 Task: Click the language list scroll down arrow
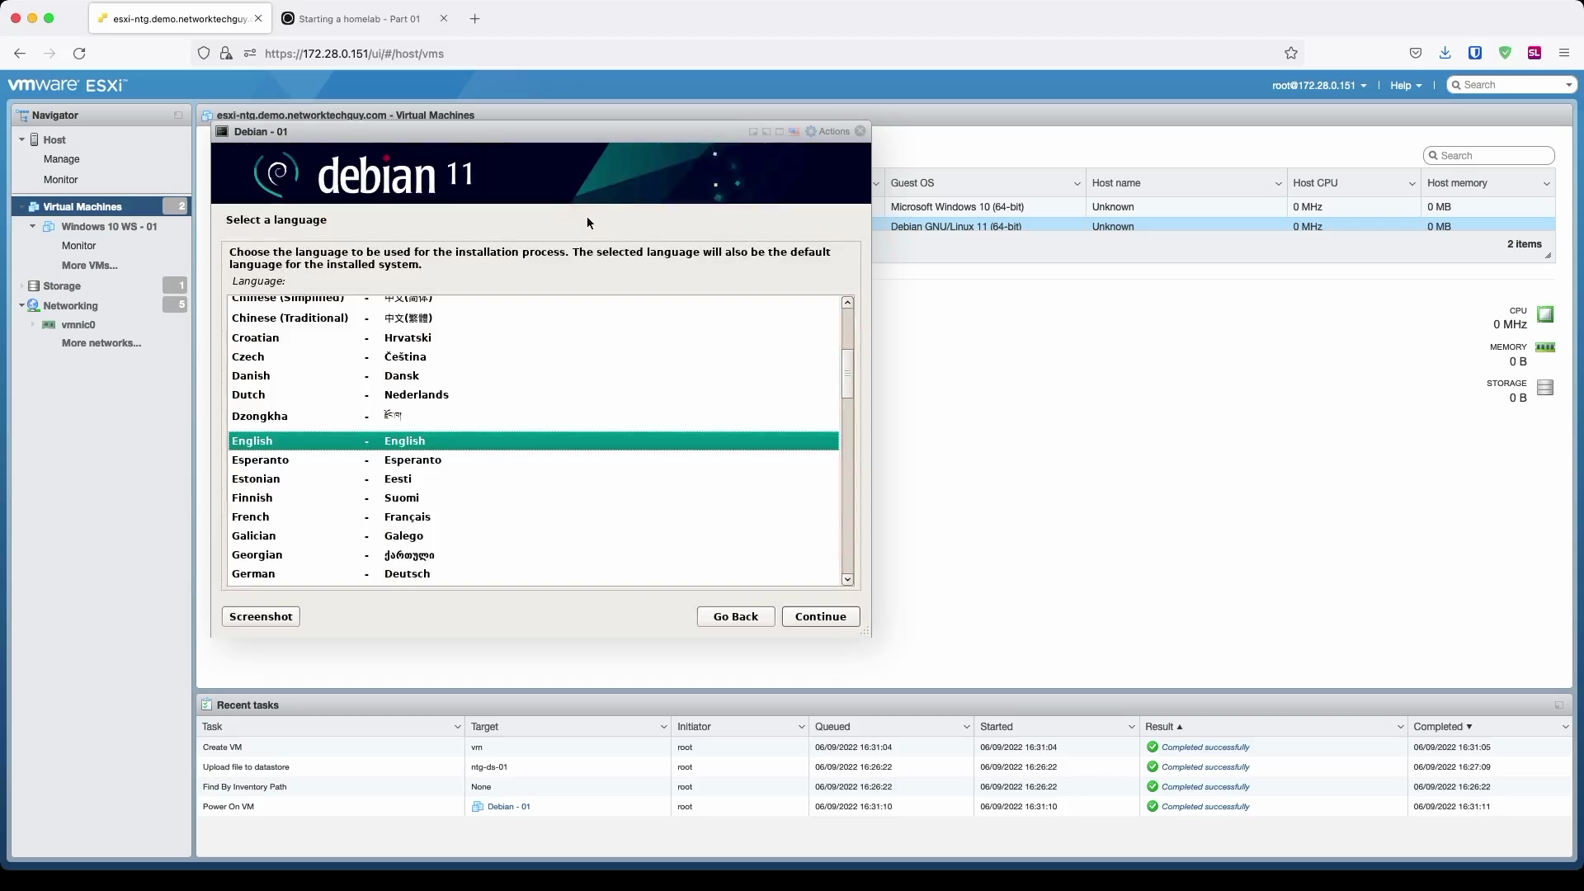pyautogui.click(x=847, y=580)
